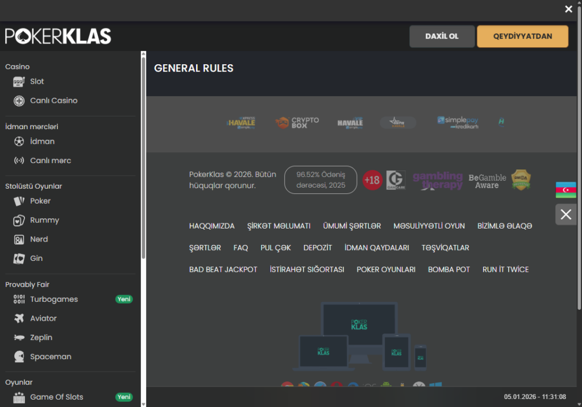Dismiss the floating panel with X button

tap(566, 214)
